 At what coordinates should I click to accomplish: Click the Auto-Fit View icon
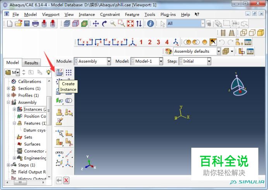click(130, 23)
